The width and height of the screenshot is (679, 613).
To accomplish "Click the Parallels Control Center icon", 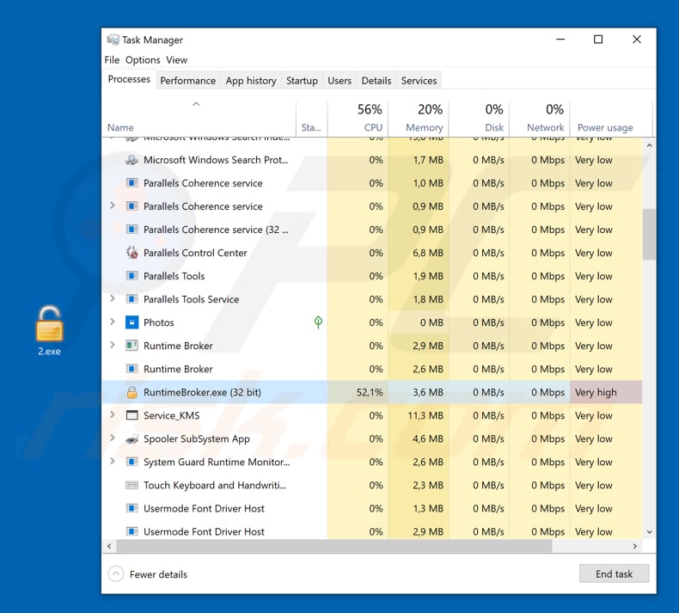I will pyautogui.click(x=132, y=253).
